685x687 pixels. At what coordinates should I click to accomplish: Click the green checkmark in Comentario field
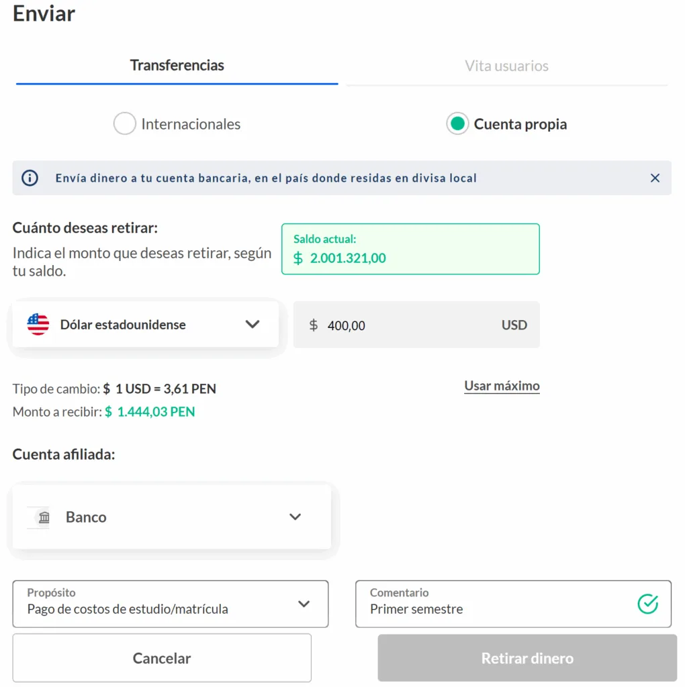click(x=647, y=604)
